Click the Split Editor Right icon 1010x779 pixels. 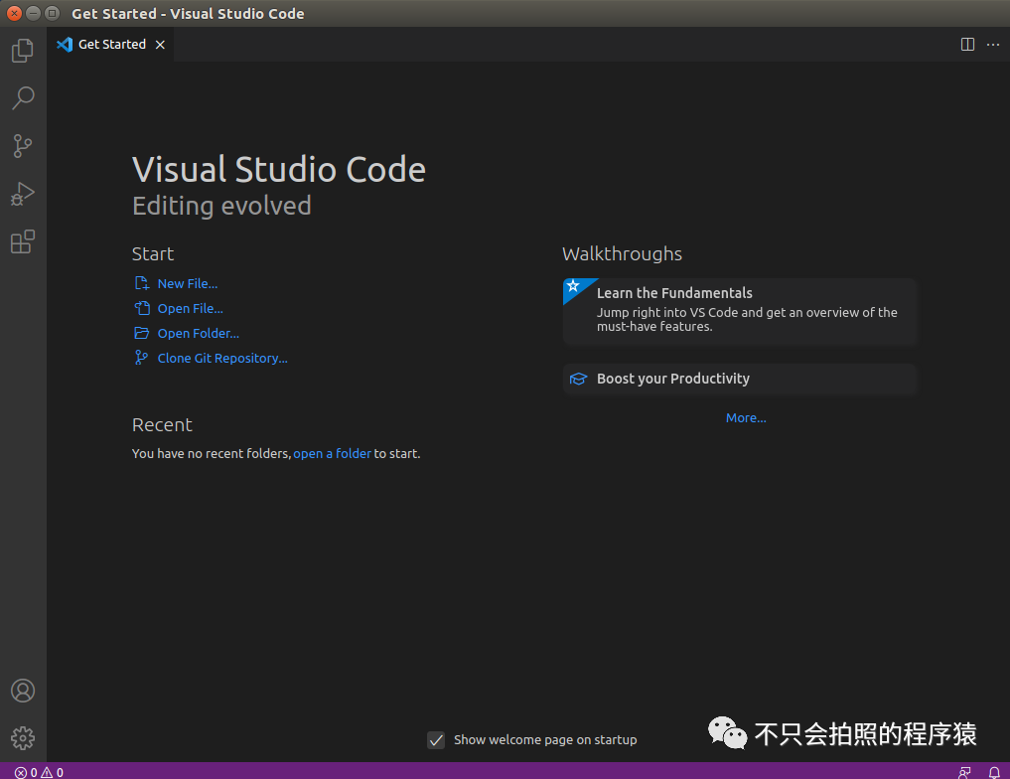pyautogui.click(x=967, y=45)
